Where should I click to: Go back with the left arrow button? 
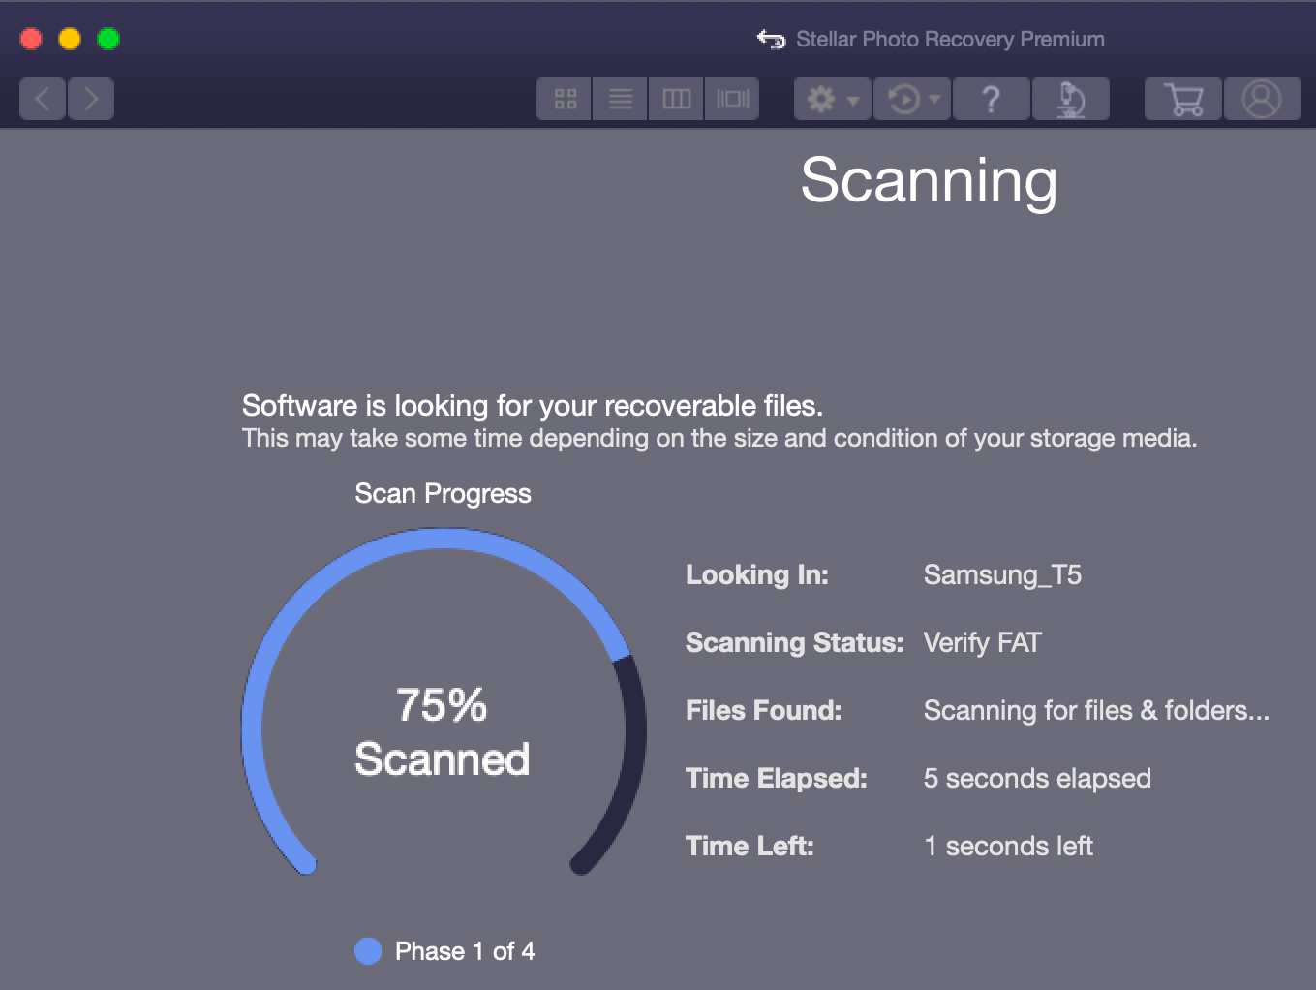[x=43, y=99]
